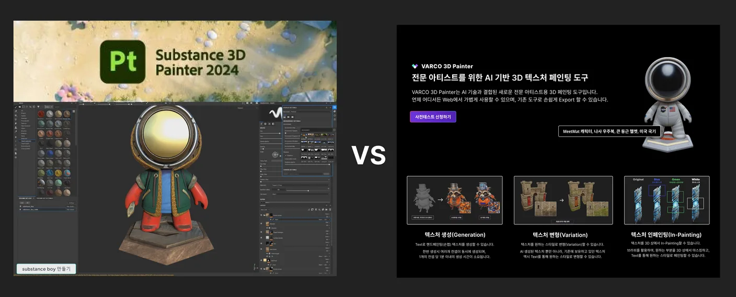Open the Settings dropdown in Texture Set List
The height and width of the screenshot is (297, 736).
click(x=72, y=203)
